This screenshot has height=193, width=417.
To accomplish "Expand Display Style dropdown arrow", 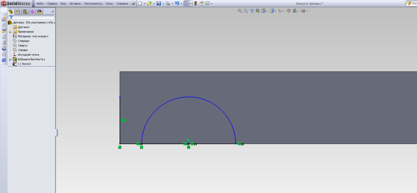I will pos(275,11).
